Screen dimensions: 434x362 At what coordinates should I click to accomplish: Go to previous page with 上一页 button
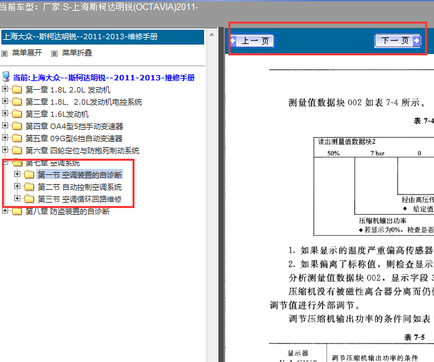[253, 41]
